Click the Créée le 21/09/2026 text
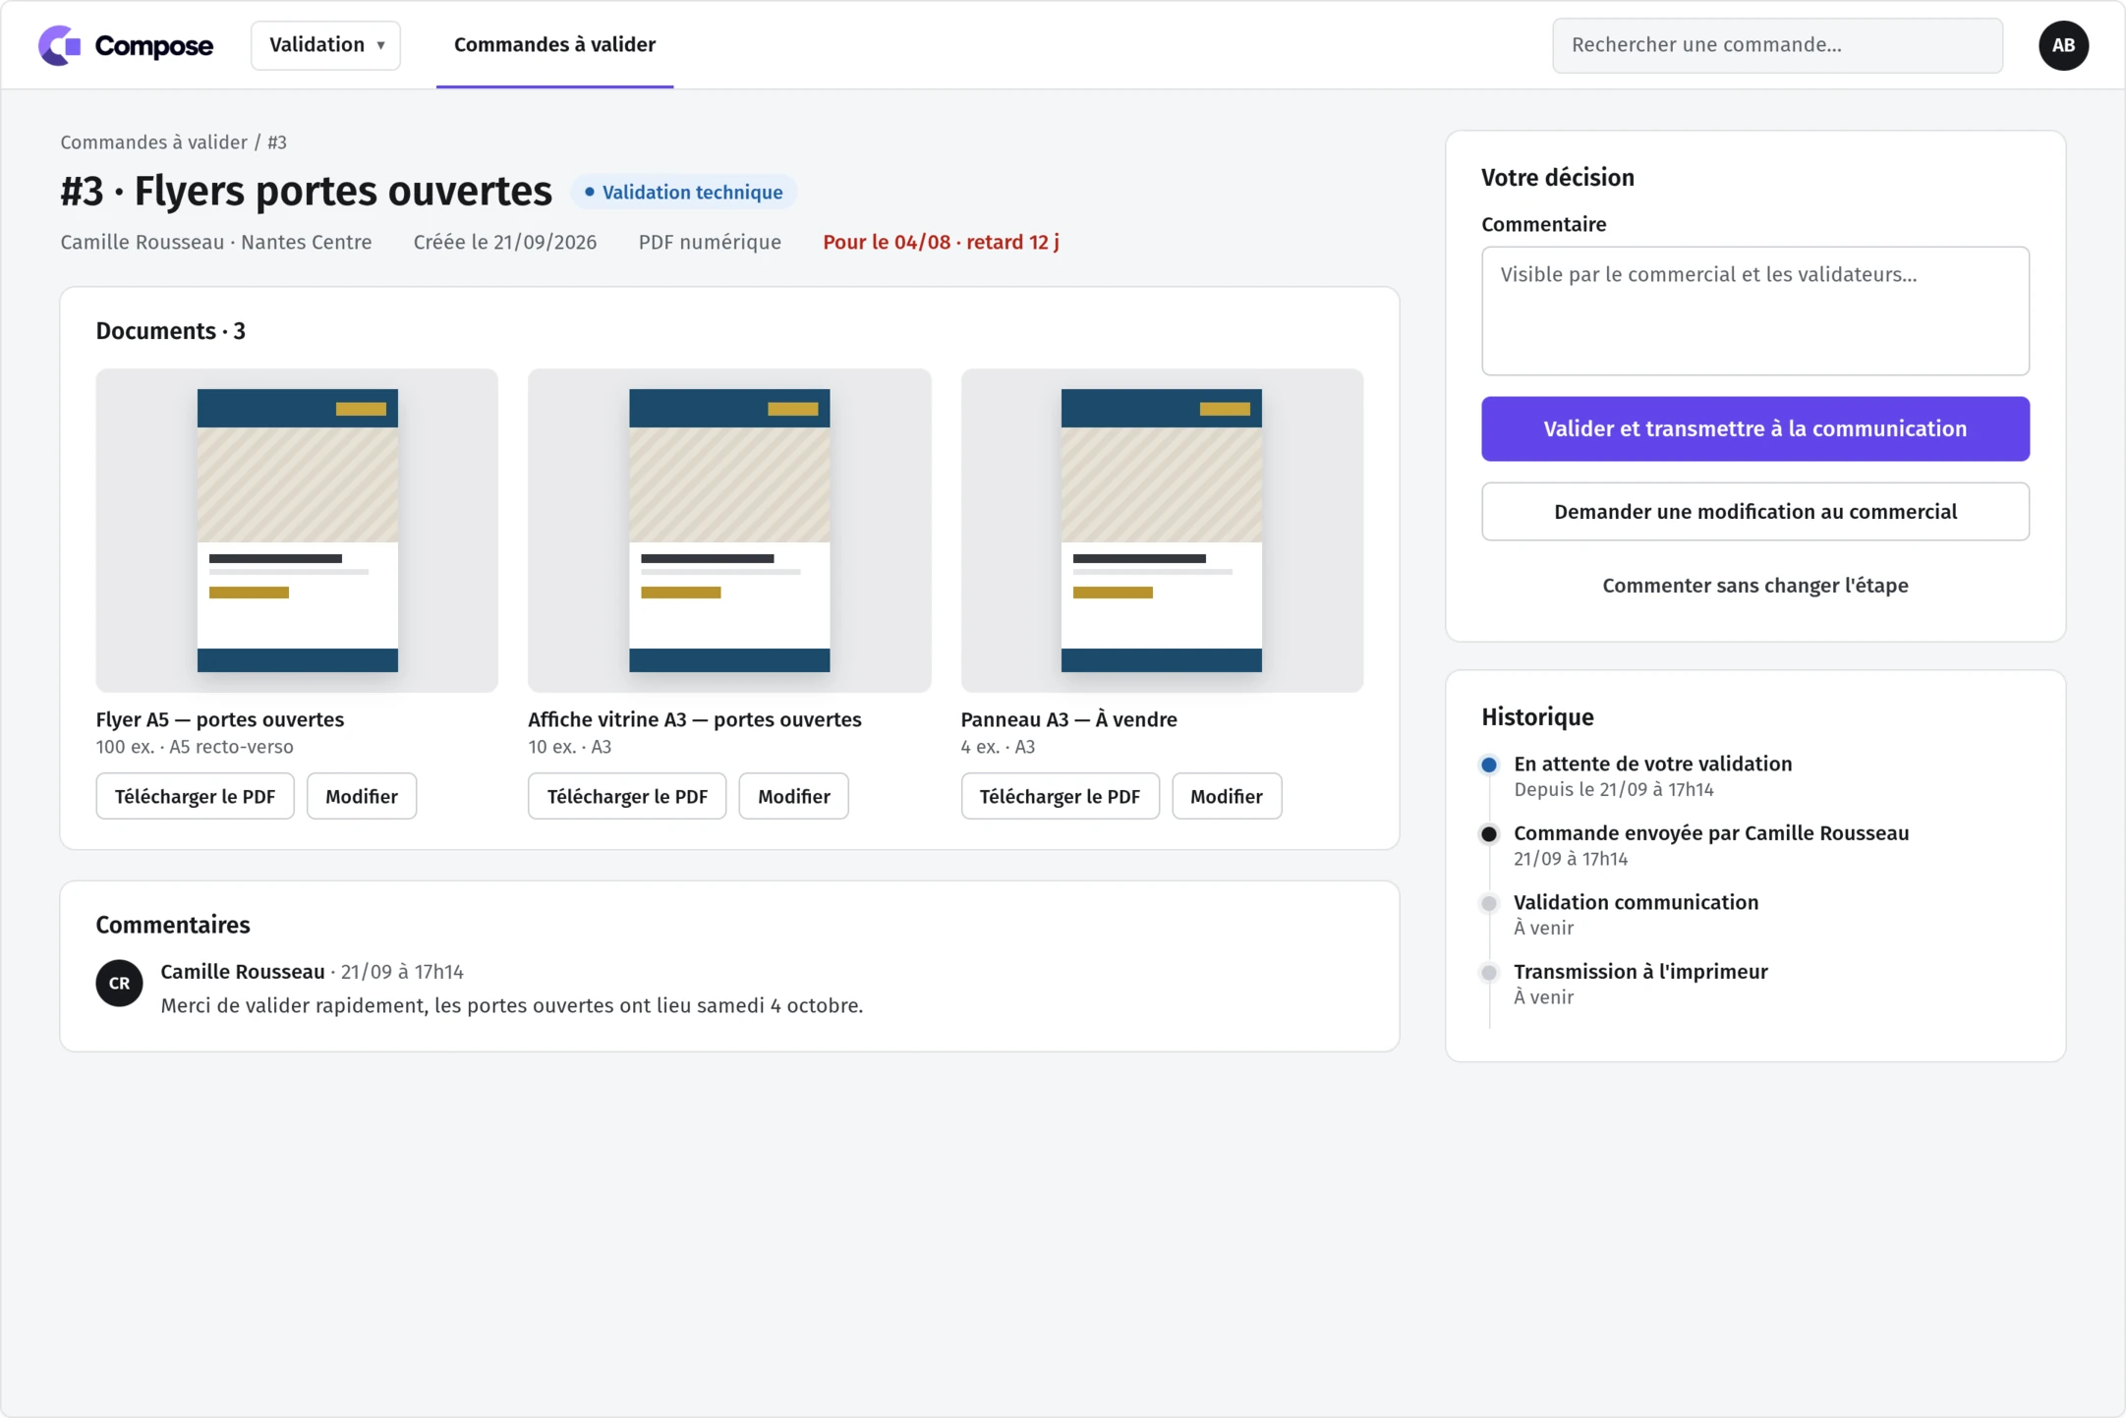The width and height of the screenshot is (2126, 1418). pyautogui.click(x=504, y=243)
